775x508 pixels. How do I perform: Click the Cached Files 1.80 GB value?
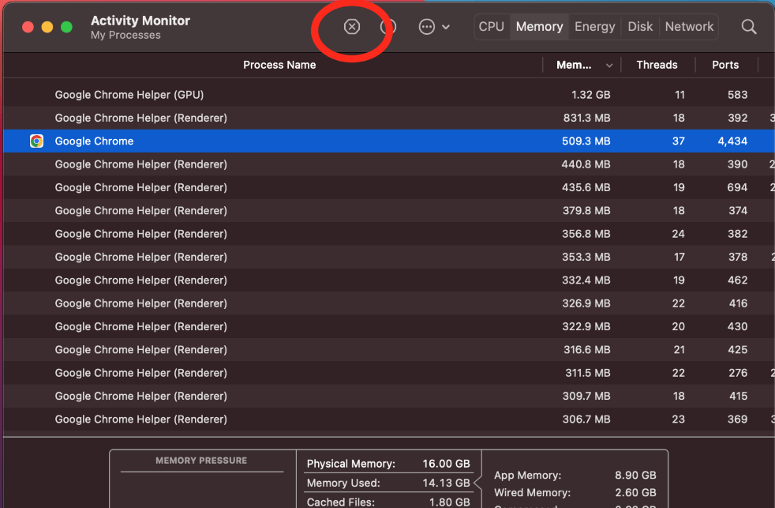449,502
